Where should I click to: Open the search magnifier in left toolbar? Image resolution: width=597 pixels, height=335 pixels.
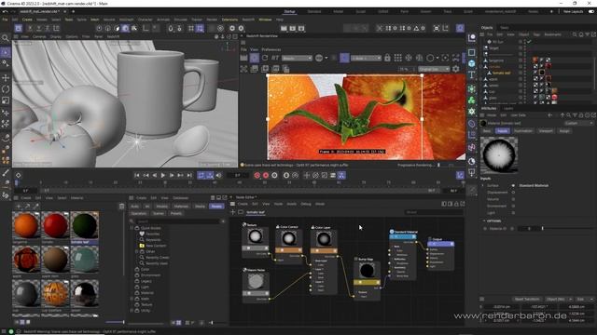[6, 37]
